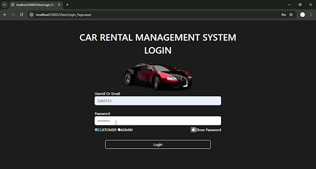316x169 pixels.
Task: Click the 'Password' label text
Action: click(x=102, y=114)
